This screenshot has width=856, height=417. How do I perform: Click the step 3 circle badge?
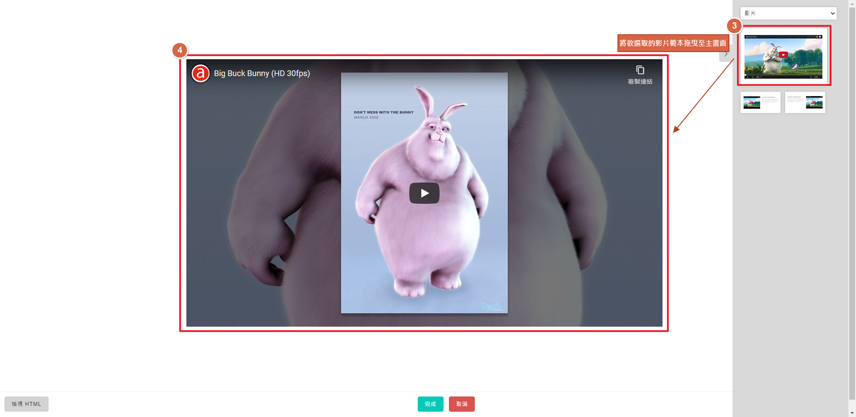[734, 26]
